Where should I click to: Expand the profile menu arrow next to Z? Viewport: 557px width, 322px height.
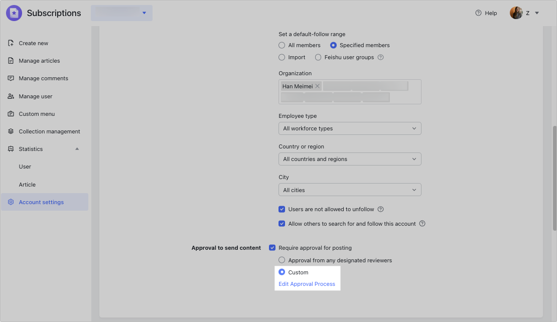pos(537,13)
